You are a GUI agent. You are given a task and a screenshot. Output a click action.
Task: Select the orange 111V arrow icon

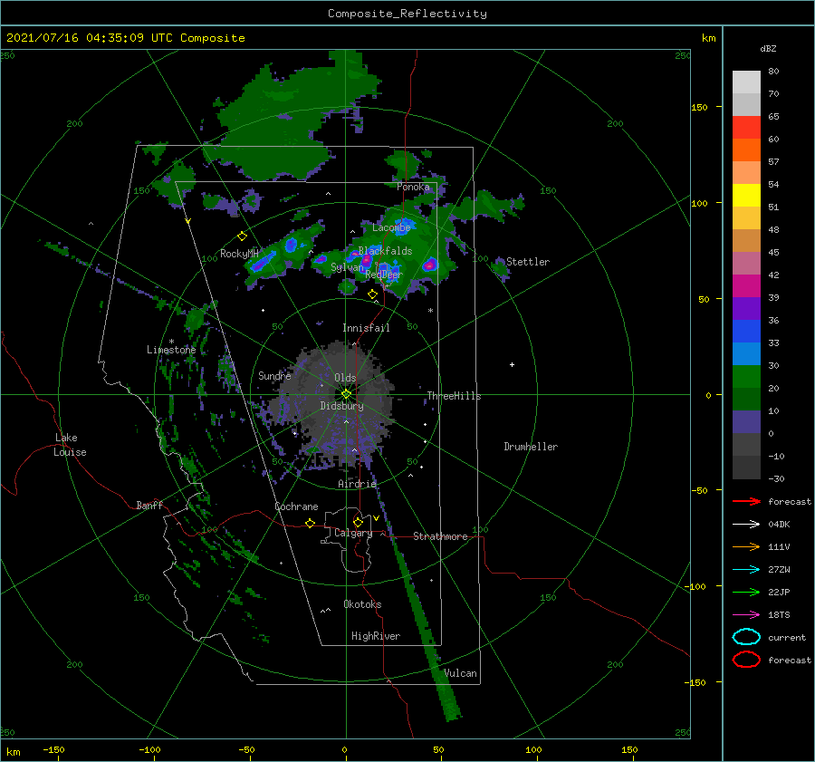coord(746,546)
